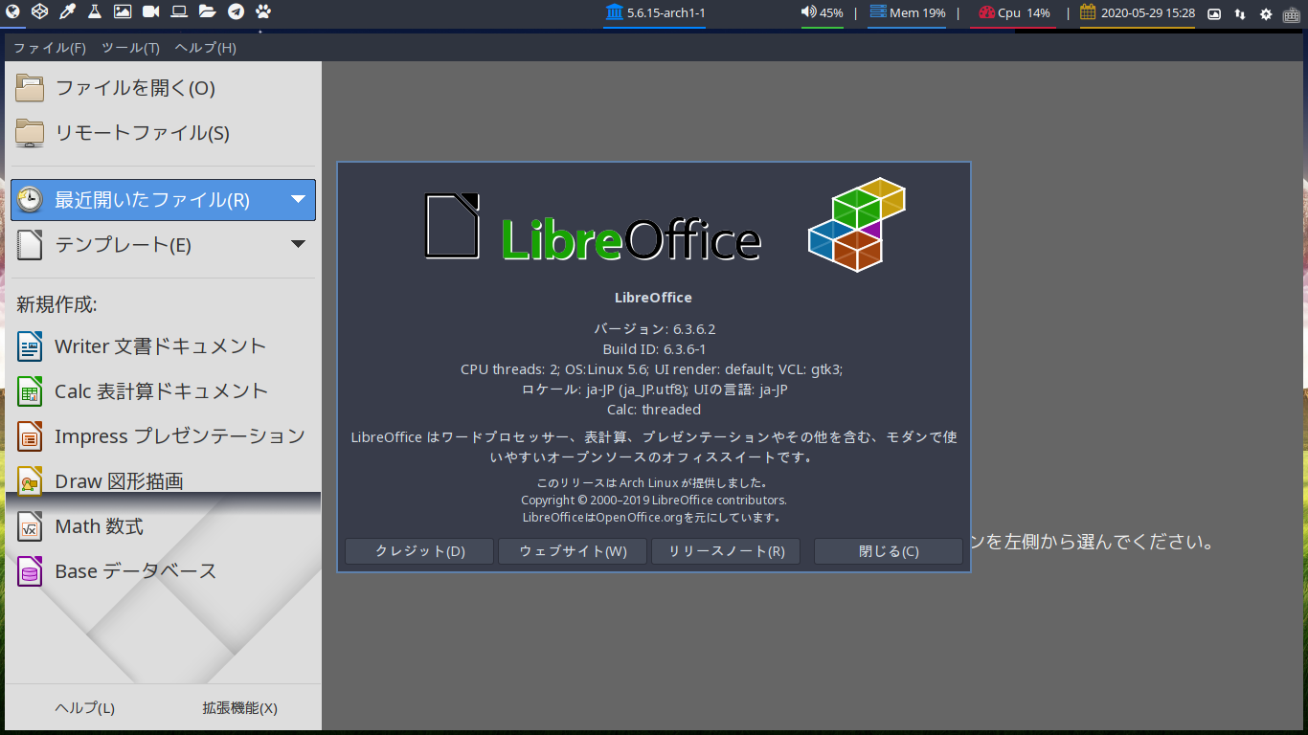Create new Base データベース
The width and height of the screenshot is (1308, 735).
click(163, 571)
